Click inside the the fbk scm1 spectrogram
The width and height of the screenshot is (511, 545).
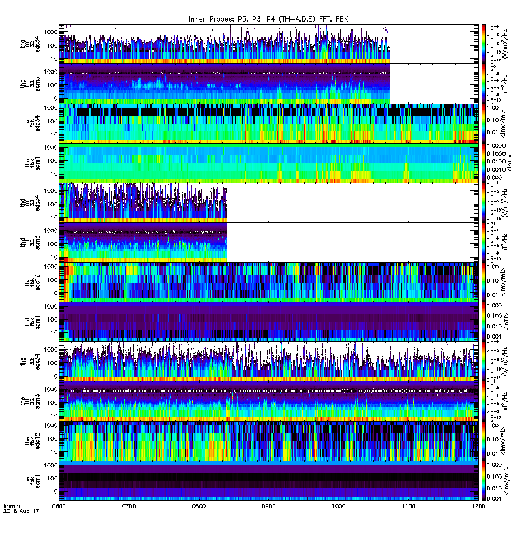click(x=268, y=481)
